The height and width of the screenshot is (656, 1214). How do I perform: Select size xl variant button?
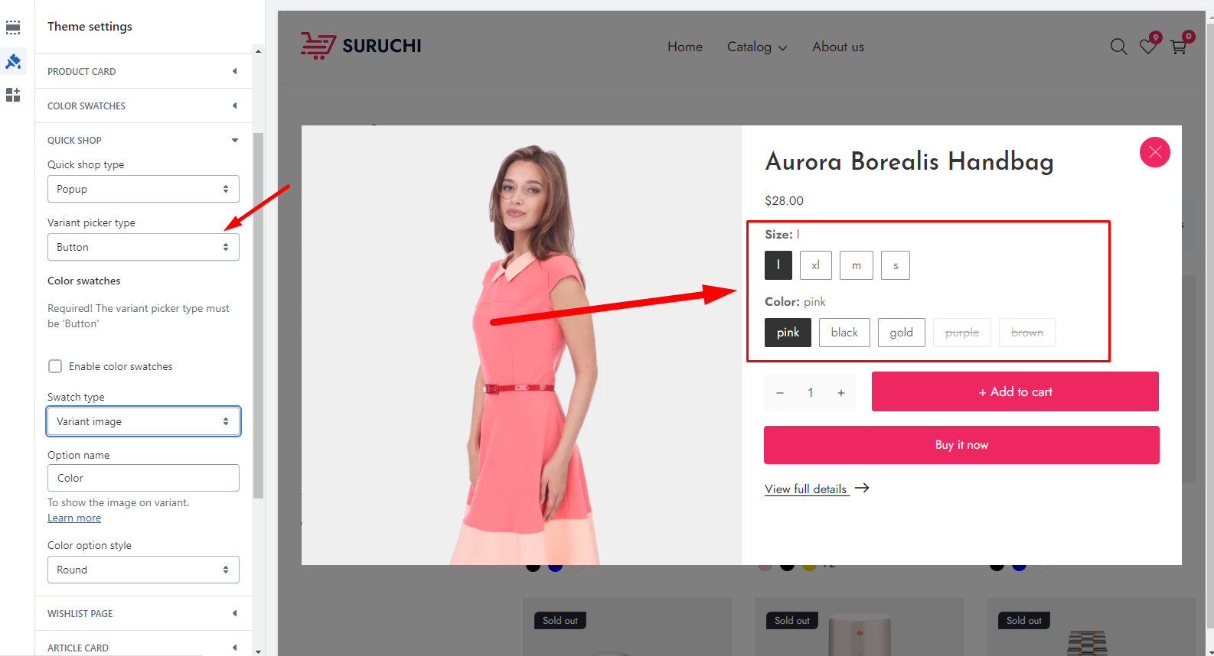tap(816, 265)
